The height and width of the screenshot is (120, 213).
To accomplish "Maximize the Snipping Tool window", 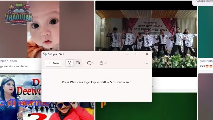I will [x=137, y=54].
